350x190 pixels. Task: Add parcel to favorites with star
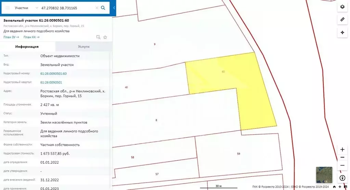pyautogui.click(x=105, y=37)
